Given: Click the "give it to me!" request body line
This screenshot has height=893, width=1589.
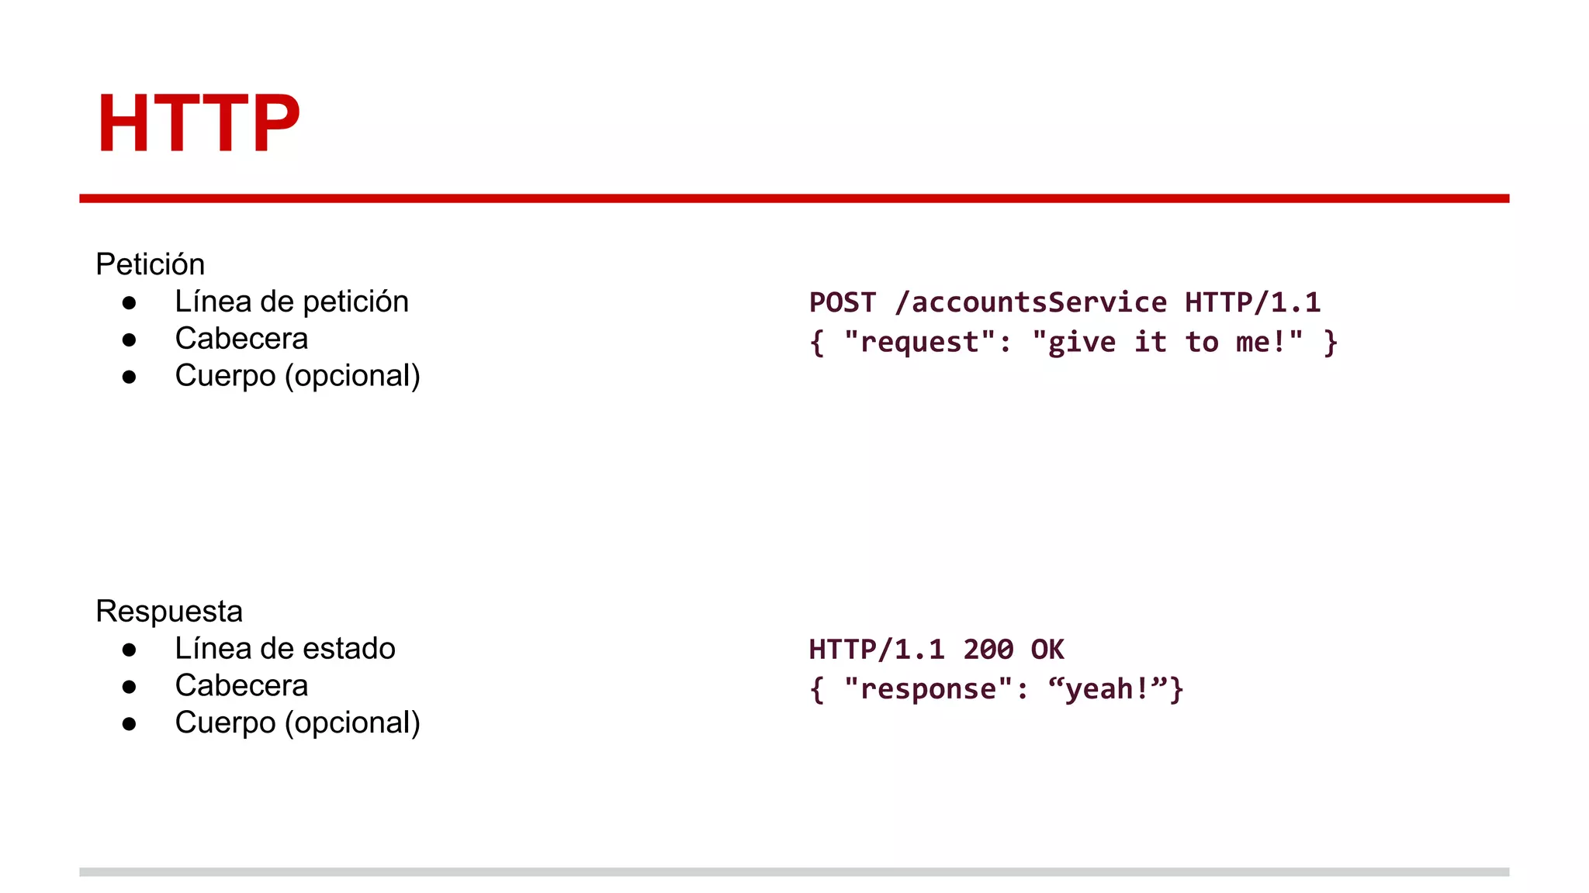Looking at the screenshot, I should [1073, 342].
